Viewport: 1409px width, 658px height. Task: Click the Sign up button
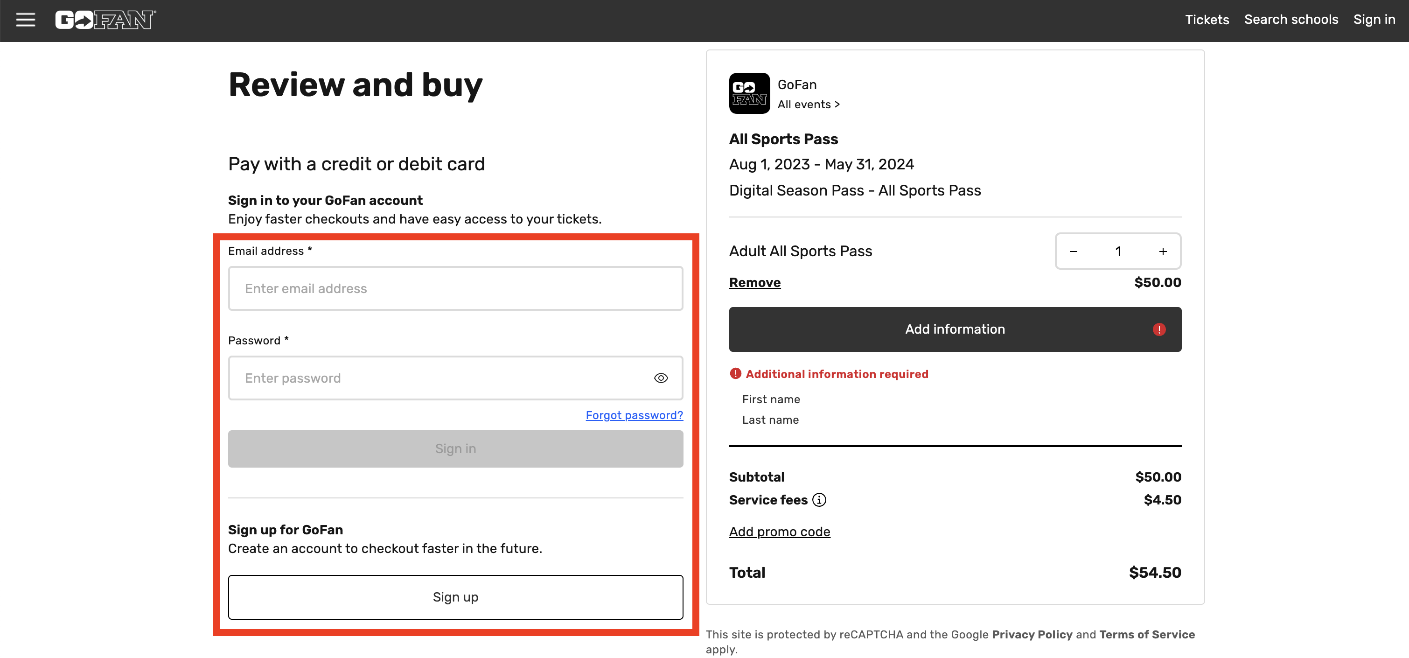click(x=455, y=597)
